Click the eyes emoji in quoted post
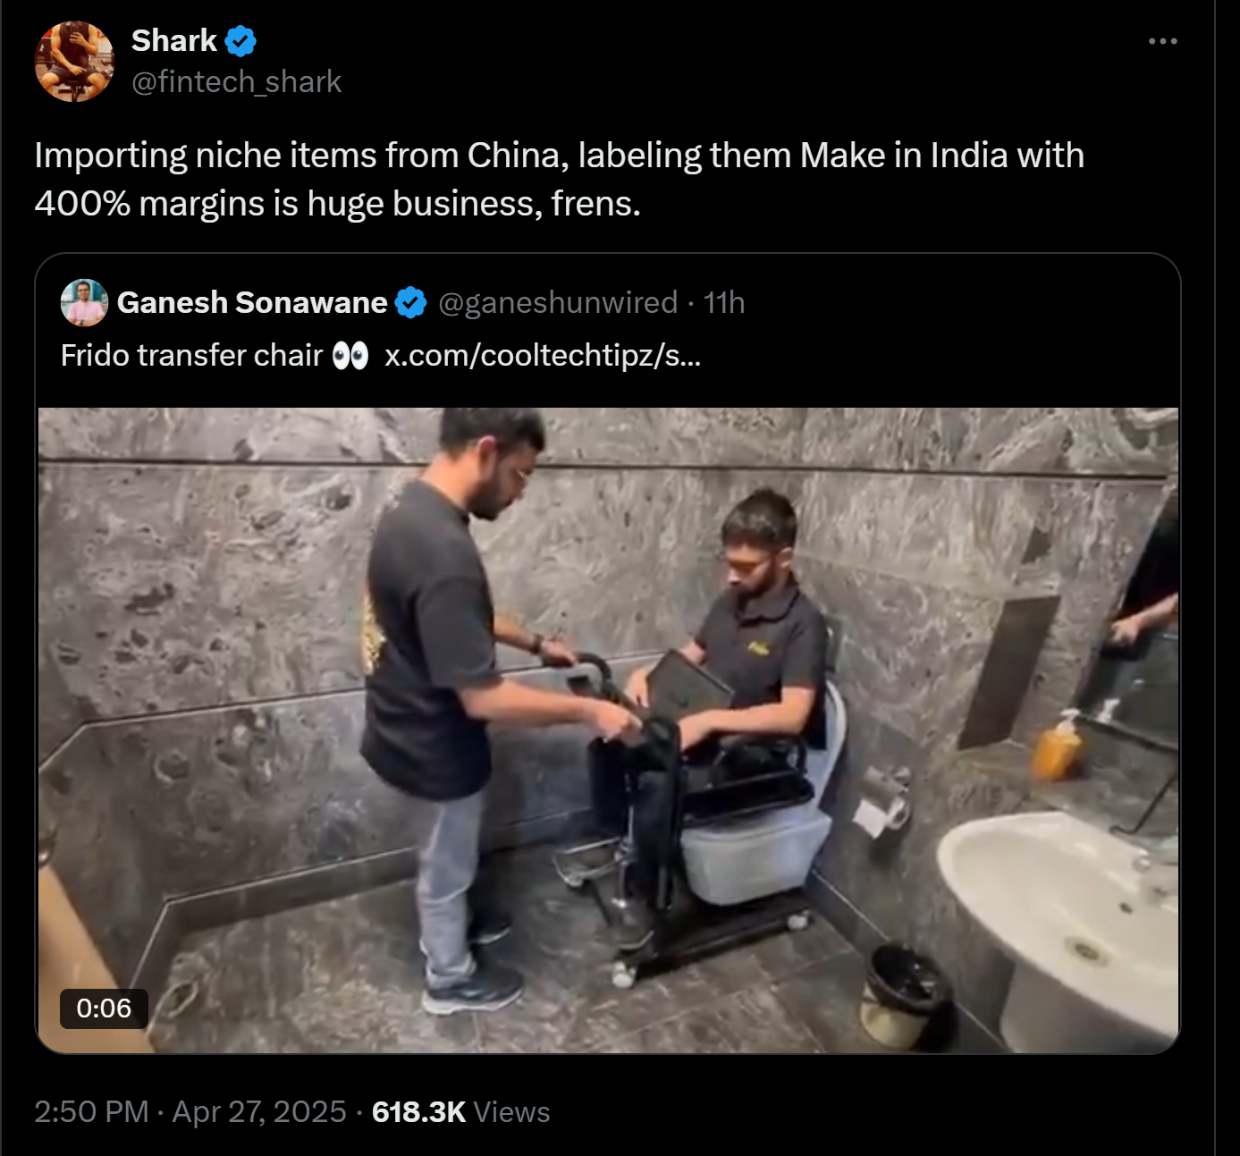 pos(350,356)
